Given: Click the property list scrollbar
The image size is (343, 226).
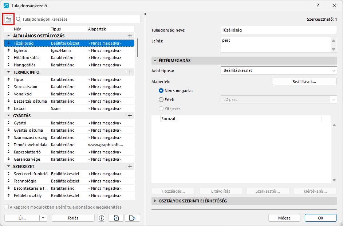Looking at the screenshot, I should pos(138,48).
